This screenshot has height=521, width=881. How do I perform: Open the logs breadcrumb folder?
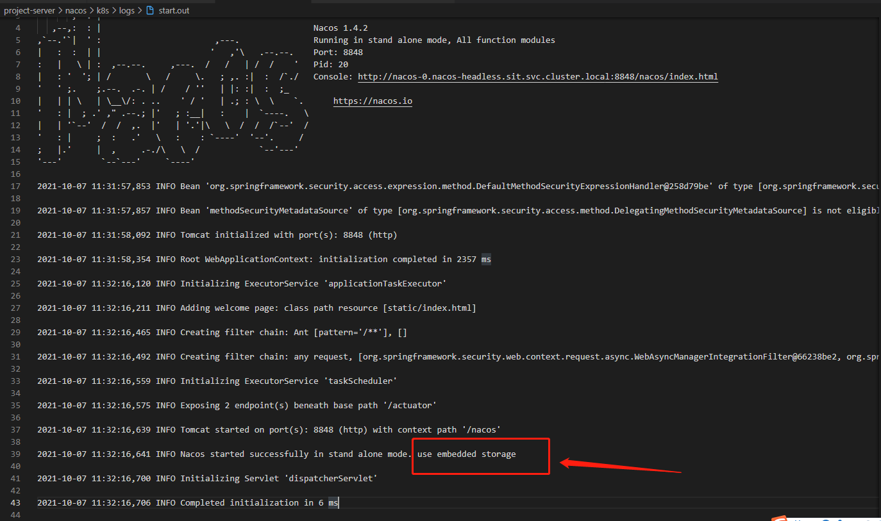pos(126,10)
